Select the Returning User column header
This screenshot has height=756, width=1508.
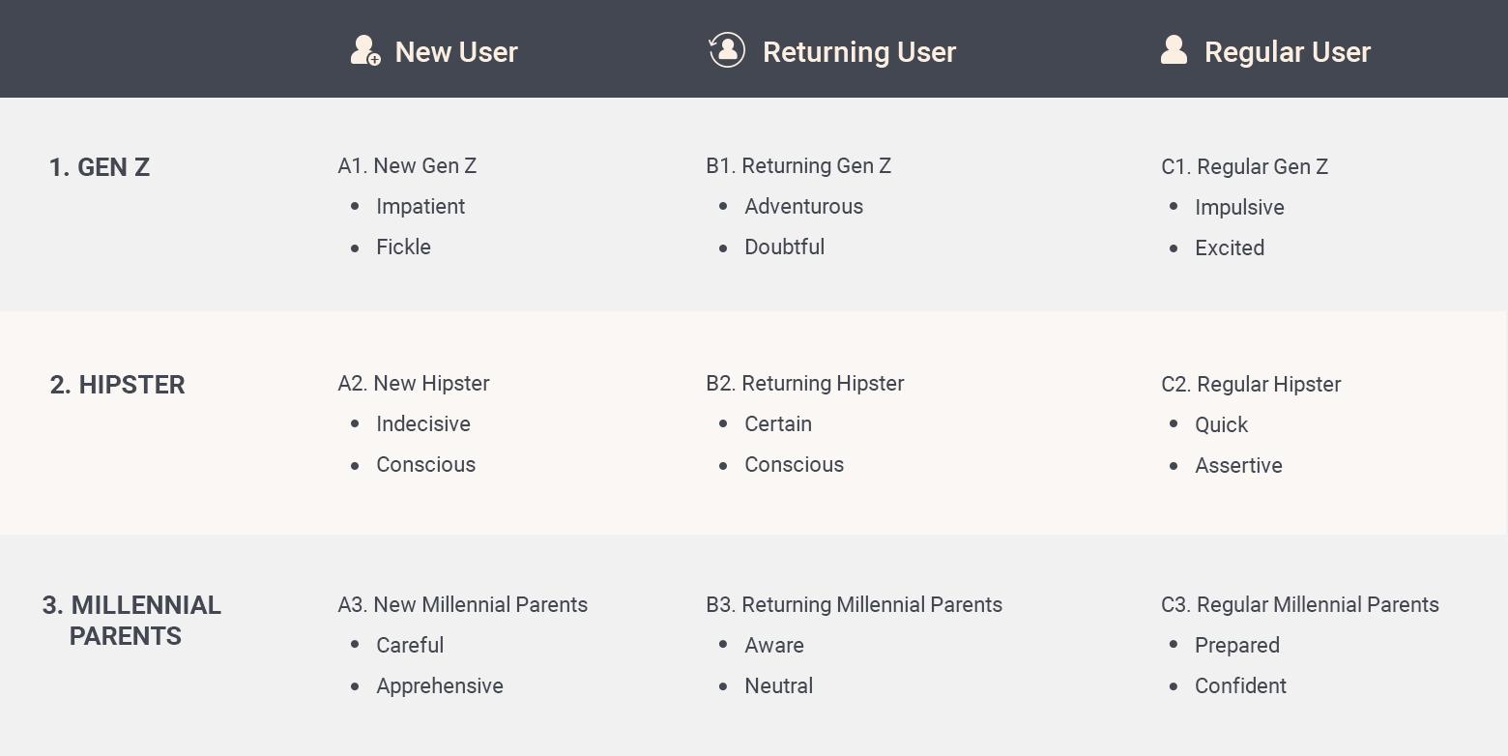(x=859, y=52)
